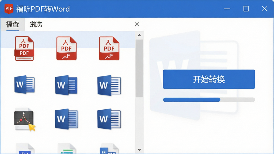
Task: Open the middle Word document in second row
Action: [x=66, y=85]
